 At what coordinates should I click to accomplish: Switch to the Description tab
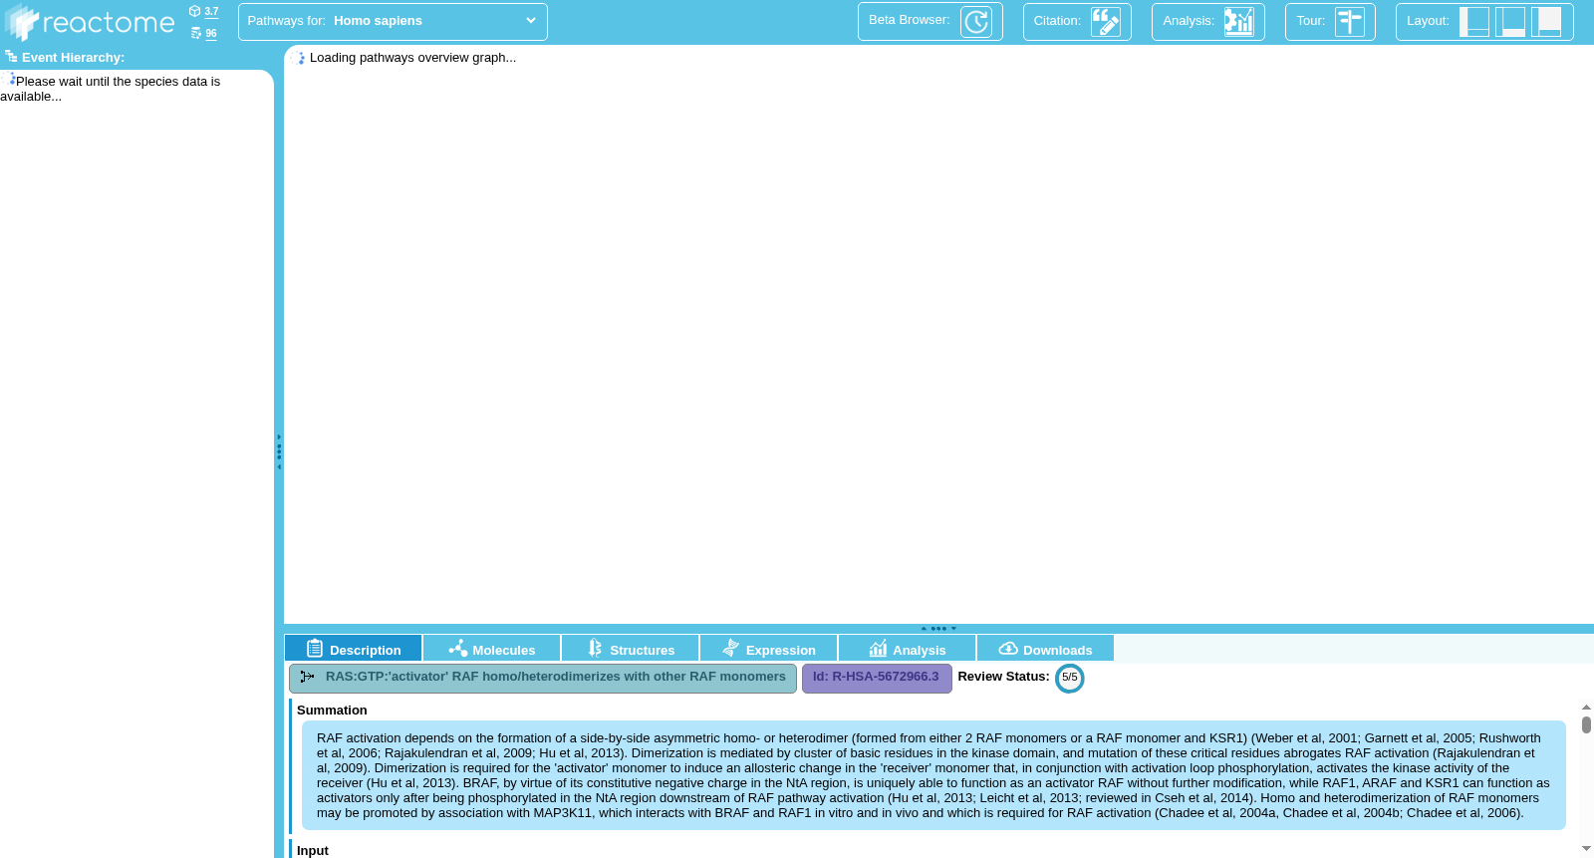[x=354, y=649]
